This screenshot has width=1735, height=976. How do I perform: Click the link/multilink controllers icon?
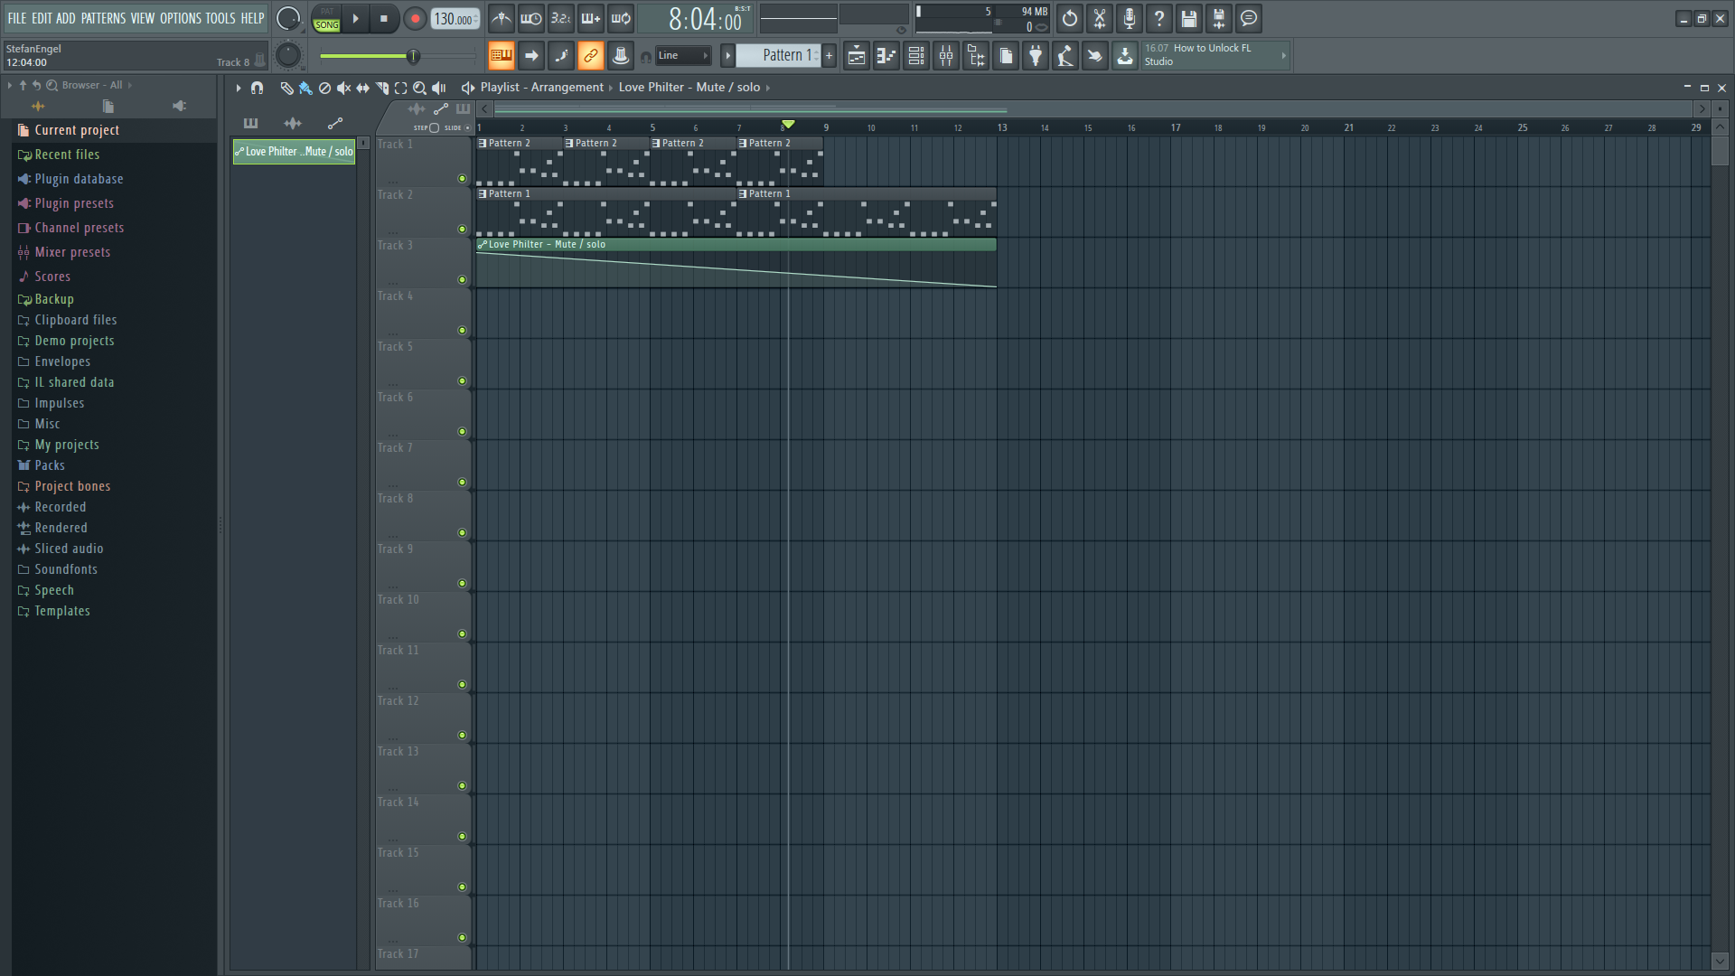591,56
